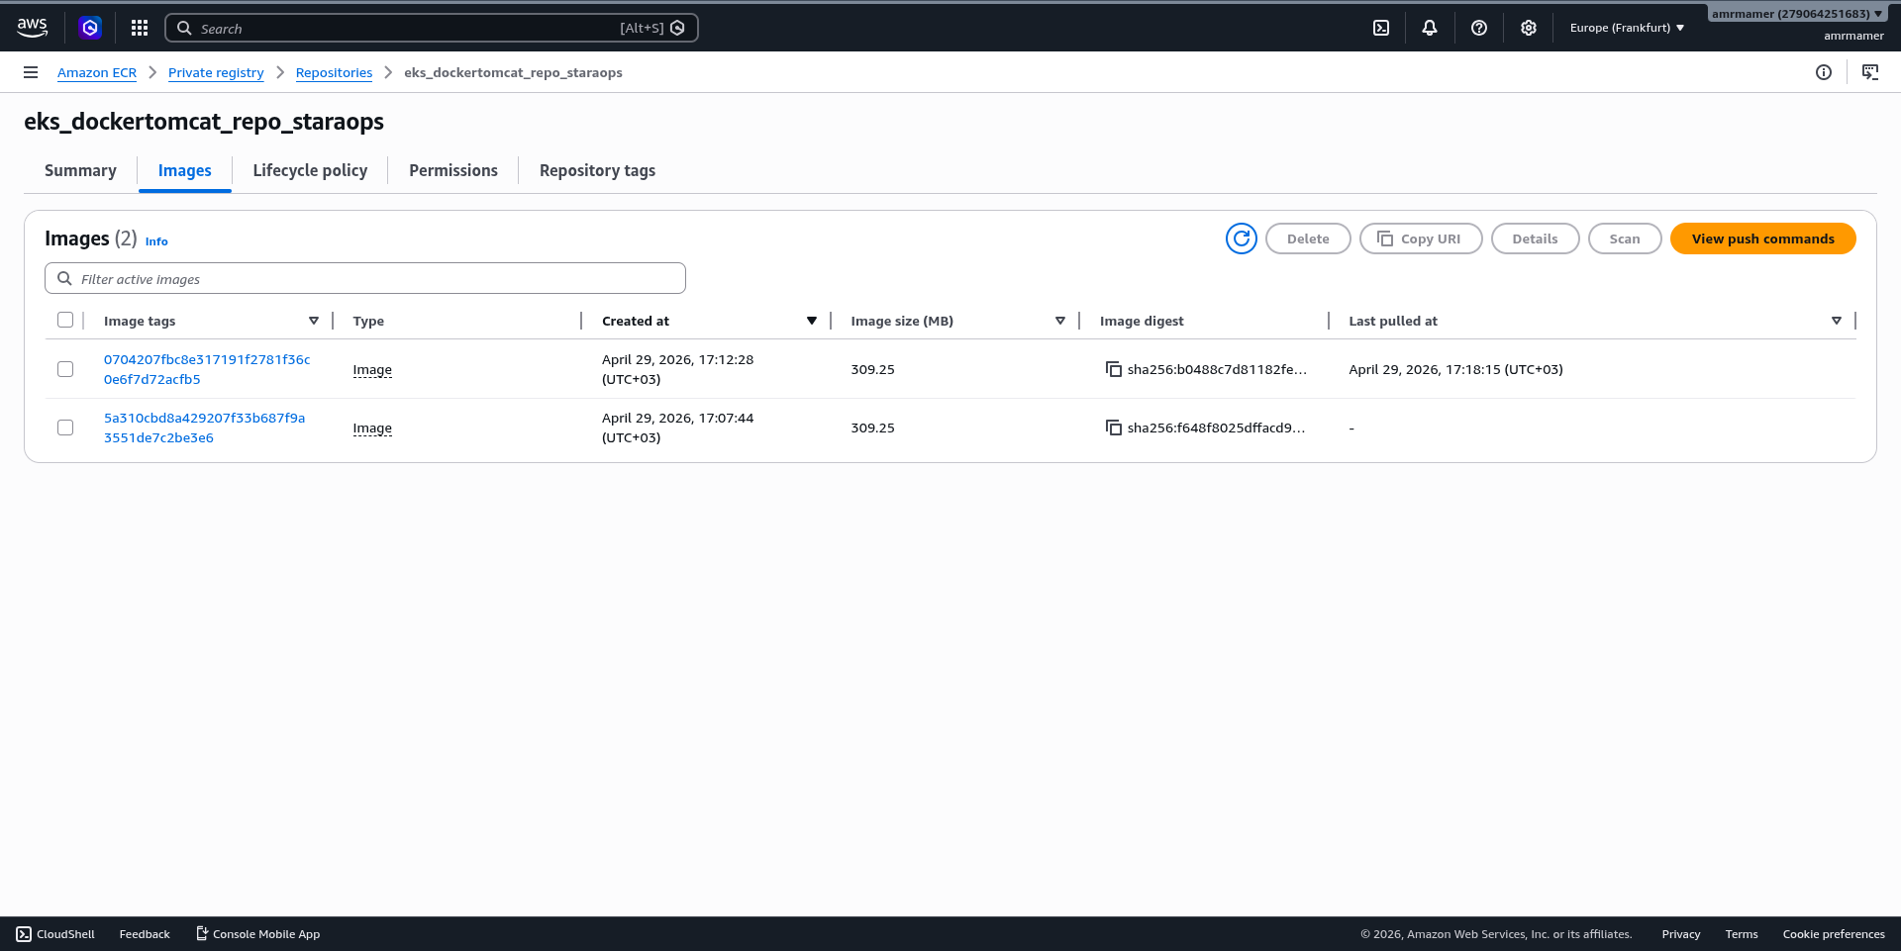Open the services grid menu
The image size is (1901, 951).
pyautogui.click(x=140, y=28)
